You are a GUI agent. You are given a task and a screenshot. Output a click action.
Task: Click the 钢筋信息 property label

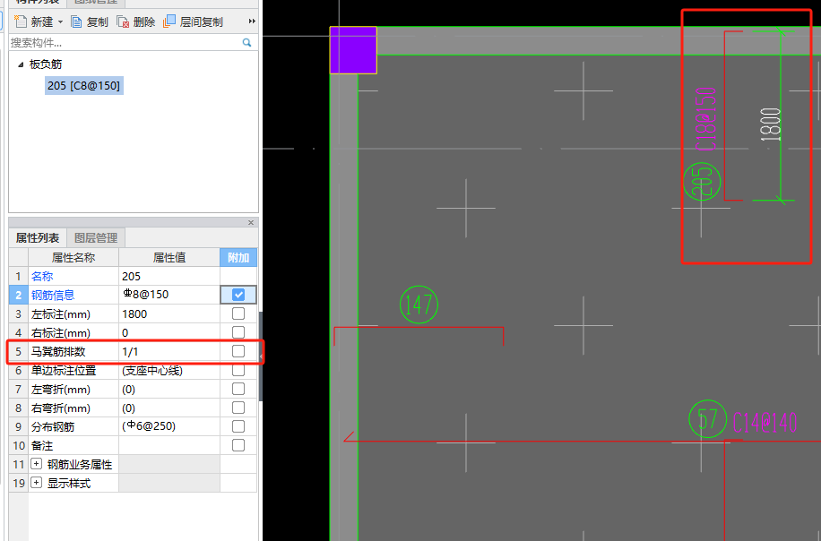(53, 295)
